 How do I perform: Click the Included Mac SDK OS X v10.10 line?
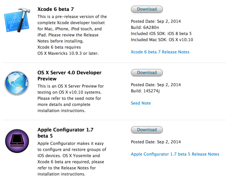(x=162, y=40)
